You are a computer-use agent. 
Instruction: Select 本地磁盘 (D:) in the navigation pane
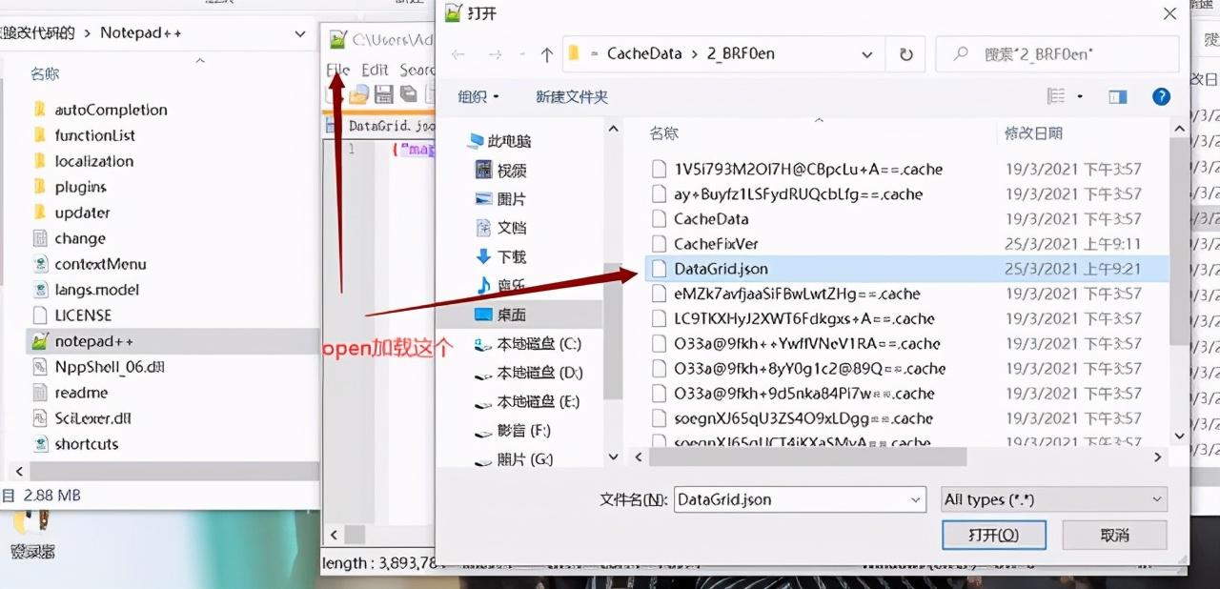(528, 373)
